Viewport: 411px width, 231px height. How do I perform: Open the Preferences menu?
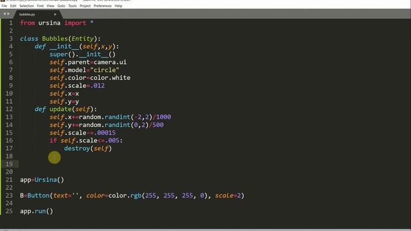[x=103, y=6]
